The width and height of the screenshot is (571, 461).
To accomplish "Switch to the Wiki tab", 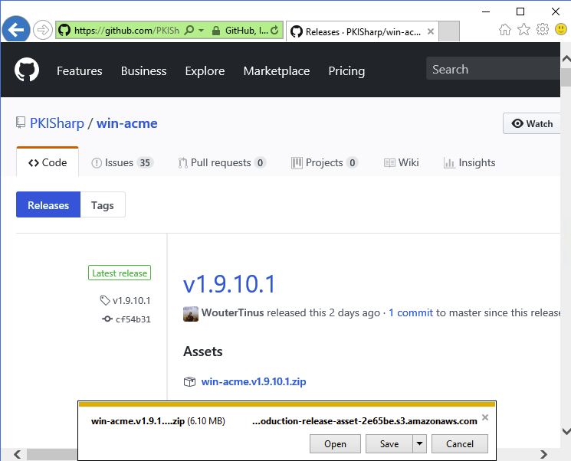I will click(402, 162).
